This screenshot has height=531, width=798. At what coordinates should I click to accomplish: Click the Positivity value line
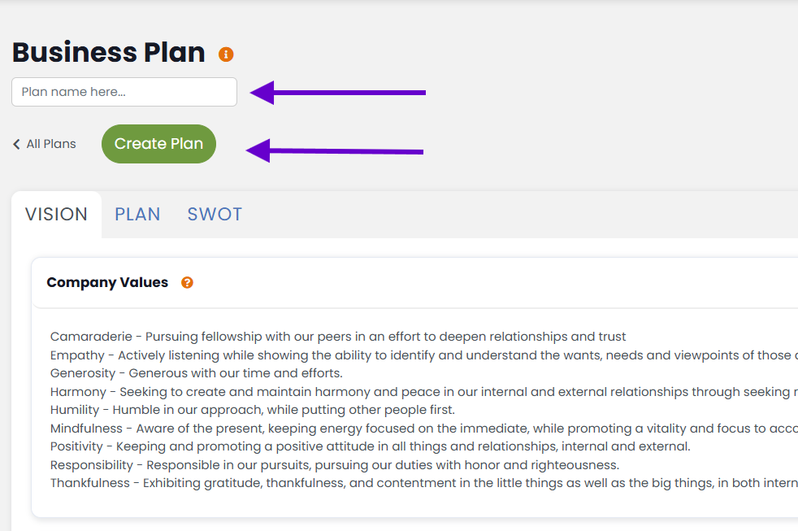coord(370,446)
